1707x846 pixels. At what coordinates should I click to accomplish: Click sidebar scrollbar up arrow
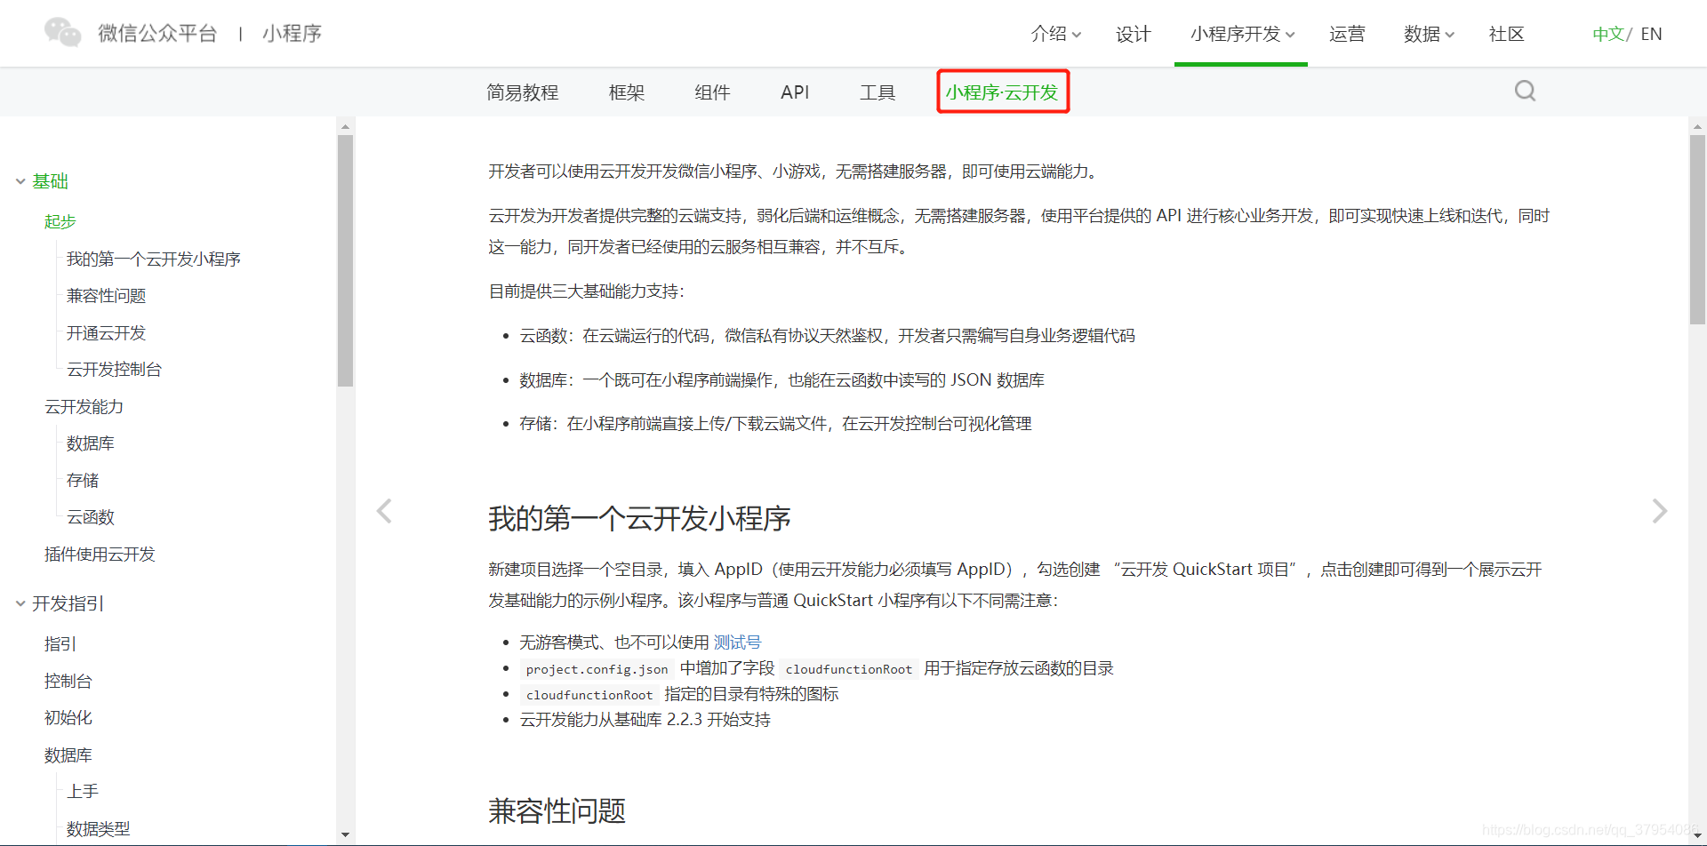345,126
